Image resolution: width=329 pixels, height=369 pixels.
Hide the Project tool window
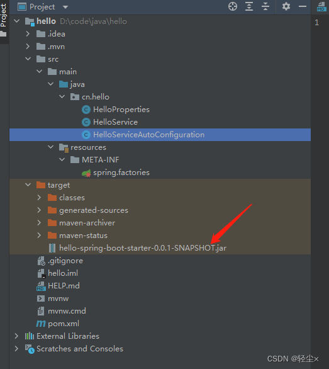pos(303,6)
